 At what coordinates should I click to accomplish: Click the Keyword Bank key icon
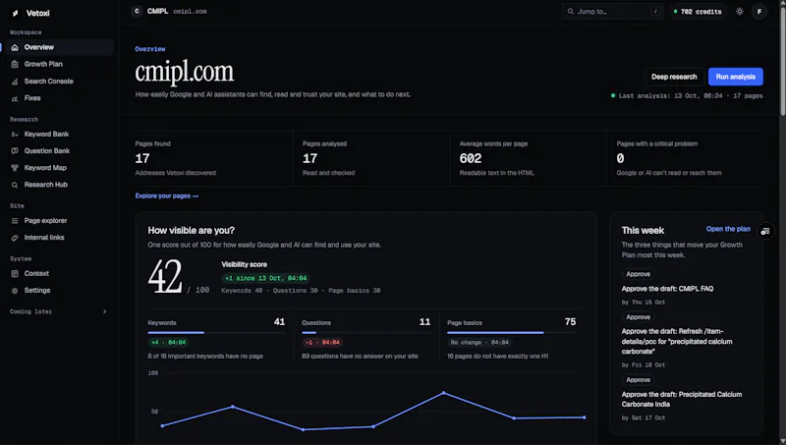(15, 135)
